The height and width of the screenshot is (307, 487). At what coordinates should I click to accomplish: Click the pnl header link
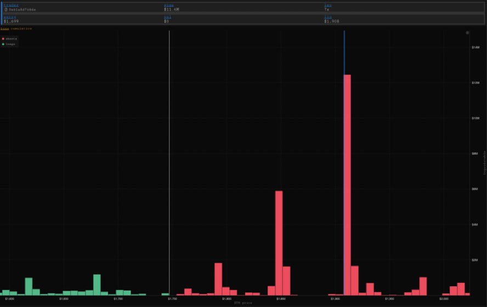click(167, 17)
